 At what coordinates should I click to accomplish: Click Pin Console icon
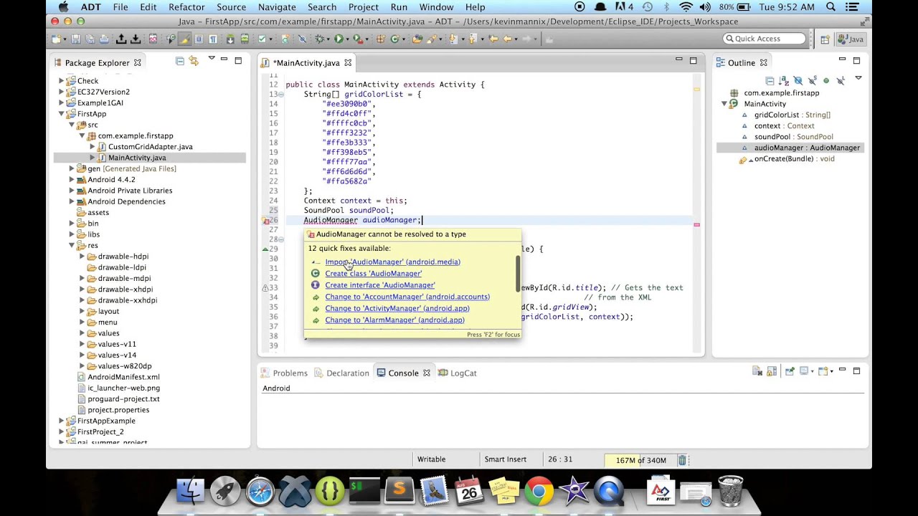coord(790,371)
